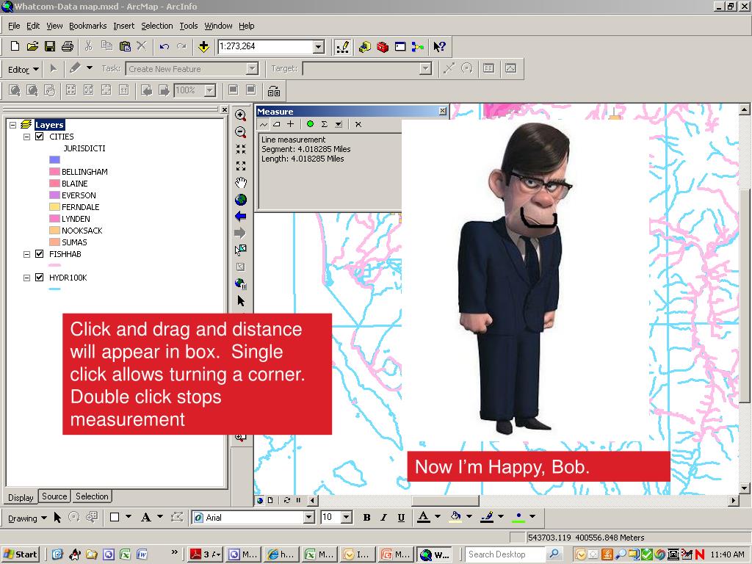Switch to the Source tab

coord(54,496)
